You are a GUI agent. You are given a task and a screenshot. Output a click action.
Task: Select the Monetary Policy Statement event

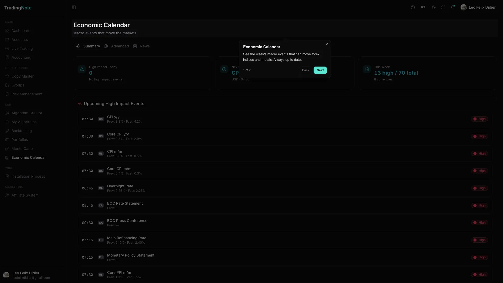[285, 257]
